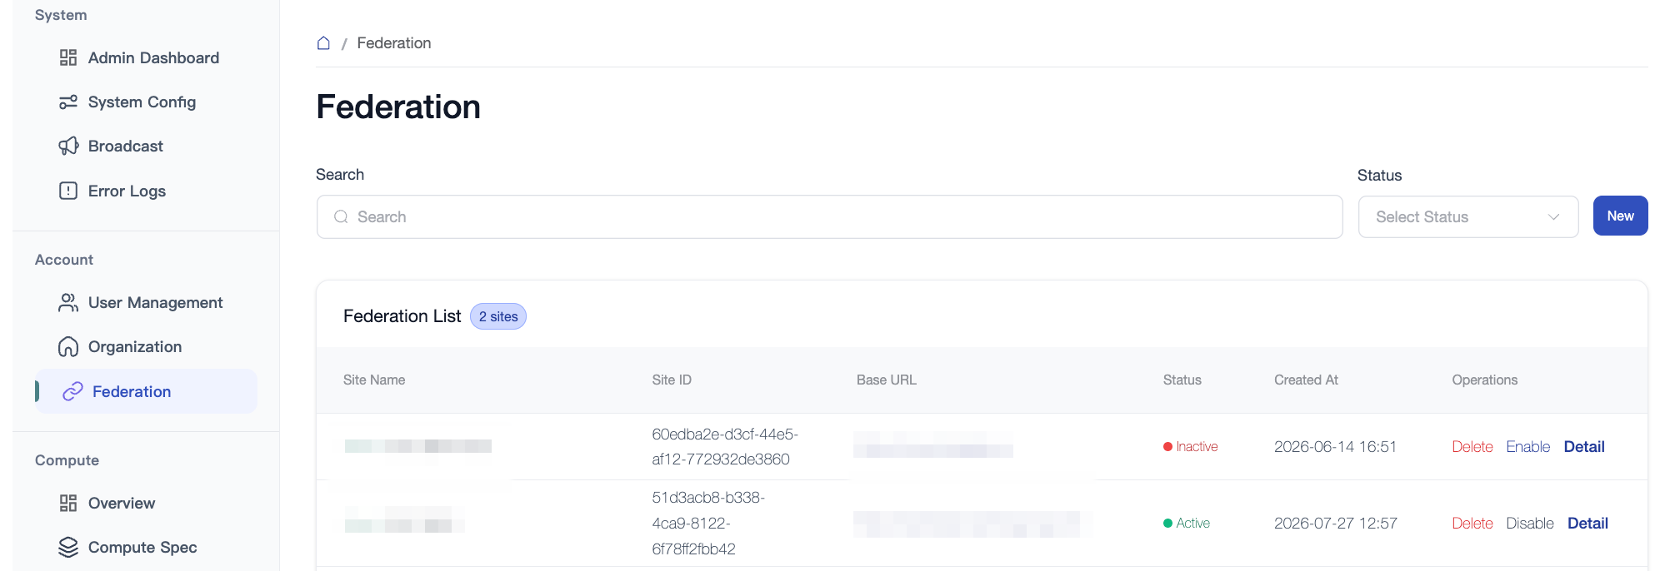Click the Error Logs alert icon
This screenshot has height=571, width=1680.
[x=68, y=191]
